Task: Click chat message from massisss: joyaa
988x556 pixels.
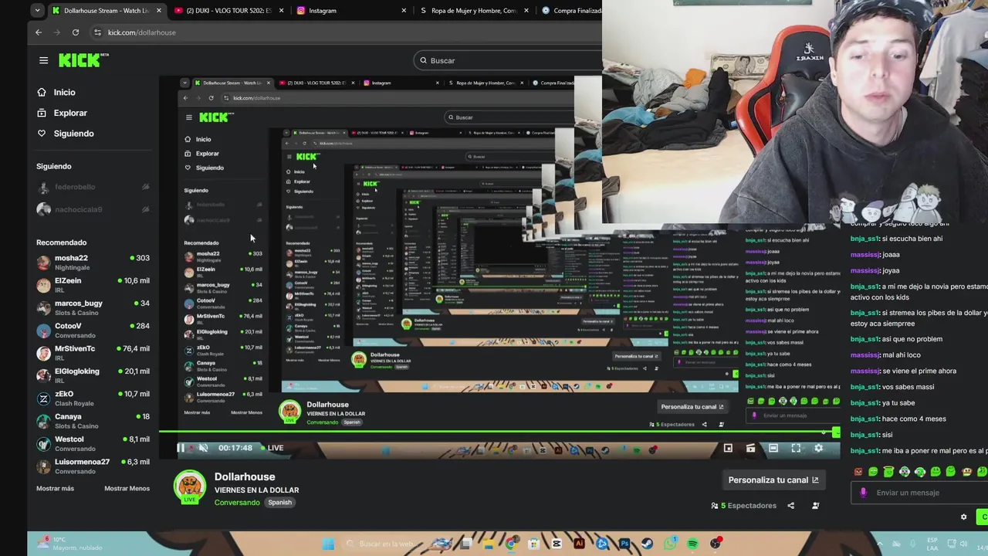Action: (x=875, y=270)
